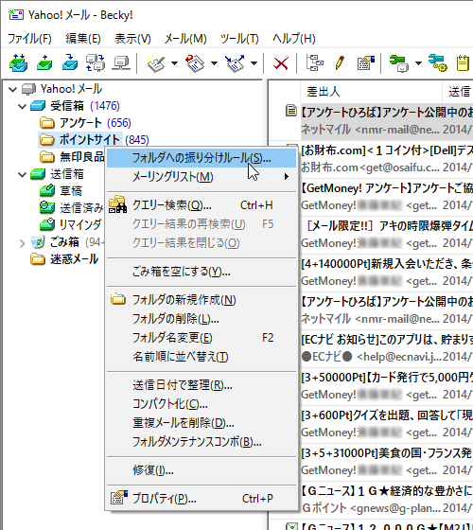The image size is (473, 530).
Task: Choose ごみ箱を空にする(Y) menu entry
Action: (x=201, y=272)
